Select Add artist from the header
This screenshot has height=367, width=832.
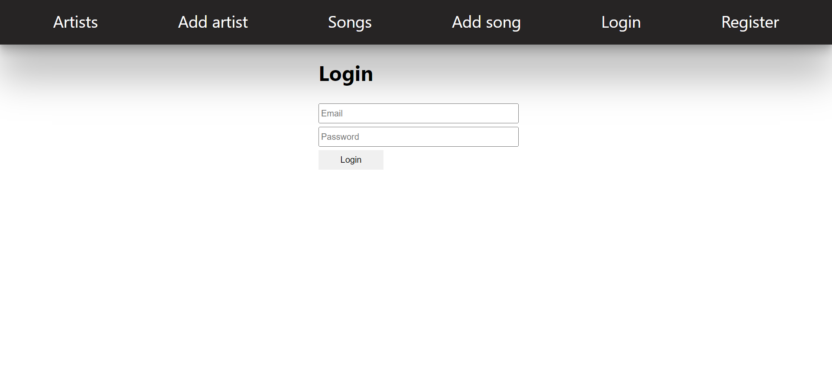coord(213,22)
